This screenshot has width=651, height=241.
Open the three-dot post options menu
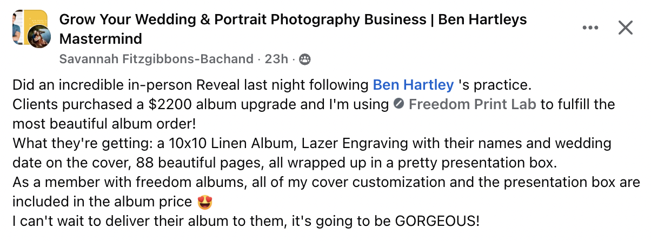click(x=590, y=28)
